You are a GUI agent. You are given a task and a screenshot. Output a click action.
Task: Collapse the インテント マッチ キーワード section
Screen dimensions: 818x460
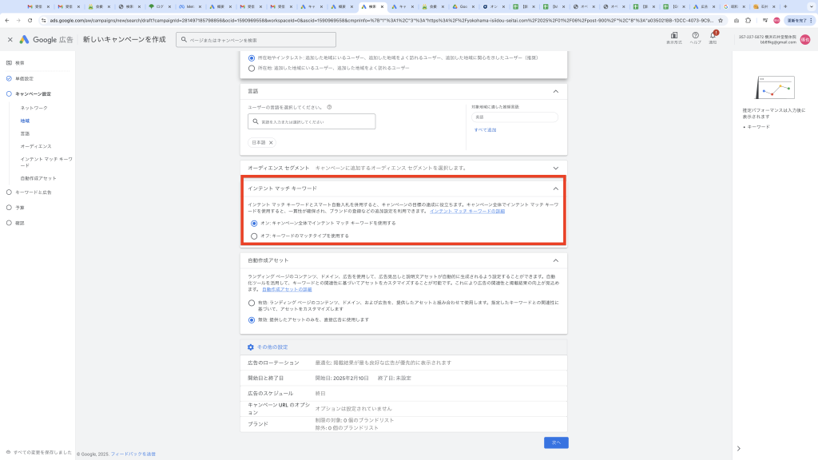click(x=556, y=188)
